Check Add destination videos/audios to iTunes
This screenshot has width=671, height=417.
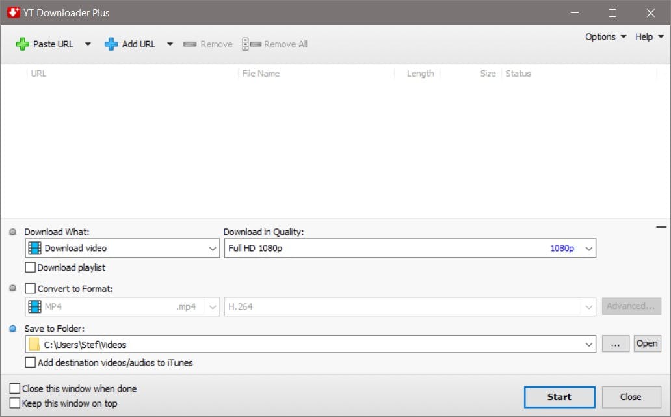(30, 363)
